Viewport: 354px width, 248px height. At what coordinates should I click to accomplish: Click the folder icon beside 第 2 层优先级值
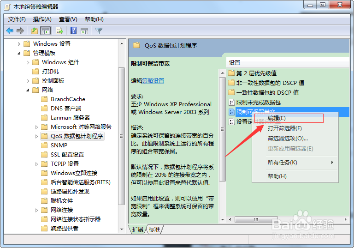coord(231,73)
